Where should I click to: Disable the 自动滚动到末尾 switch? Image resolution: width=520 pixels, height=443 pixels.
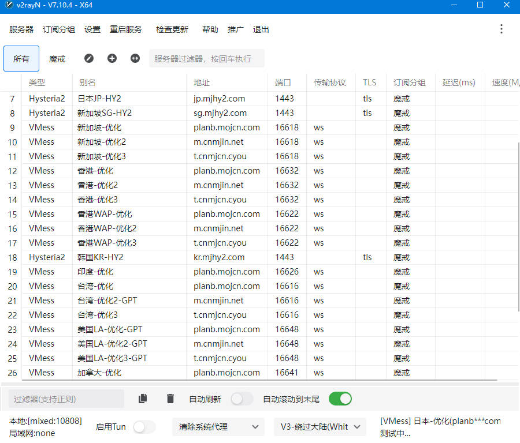pyautogui.click(x=340, y=399)
